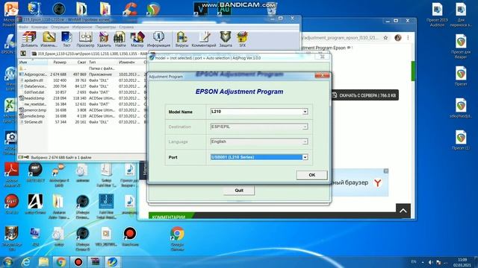This screenshot has width=478, height=268.
Task: Click Добавить (Add) icon in WinRAR toolbar
Action: click(29, 39)
